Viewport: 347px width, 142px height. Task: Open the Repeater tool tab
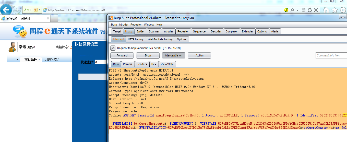pos(183,31)
